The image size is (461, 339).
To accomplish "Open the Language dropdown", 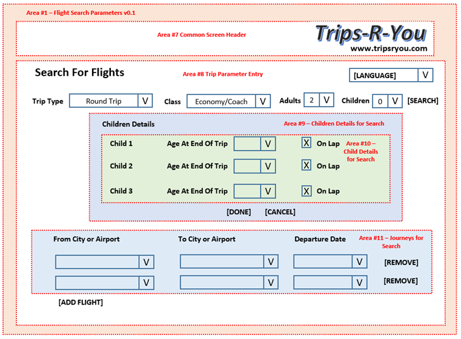I will (x=425, y=75).
